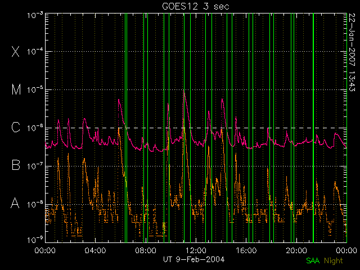The height and width of the screenshot is (270, 360).
Task: Click the pink curve's highest peak near 11:00
Action: point(184,91)
